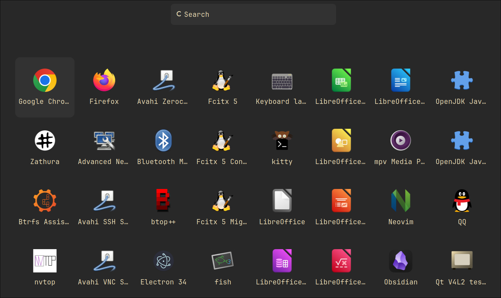Open Fcitx 5 Migration Wizard
This screenshot has height=298, width=501.
(x=223, y=208)
